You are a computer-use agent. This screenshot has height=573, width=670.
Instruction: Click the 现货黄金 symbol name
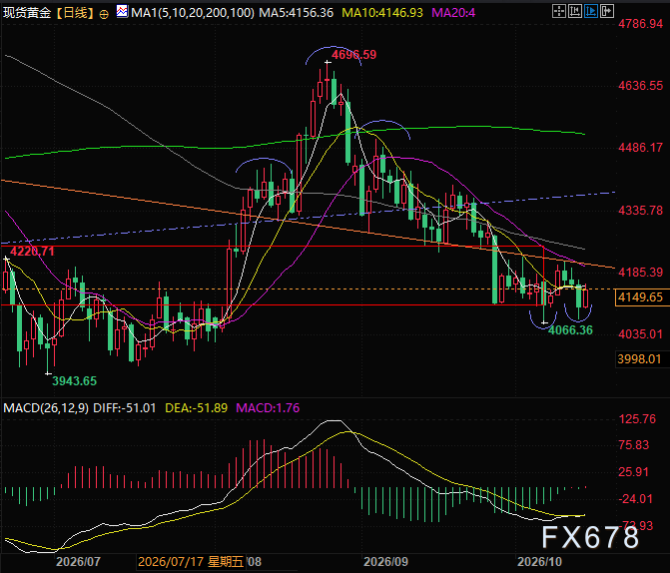pos(27,13)
